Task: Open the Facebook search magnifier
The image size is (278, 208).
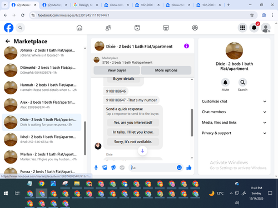Action: point(20,28)
